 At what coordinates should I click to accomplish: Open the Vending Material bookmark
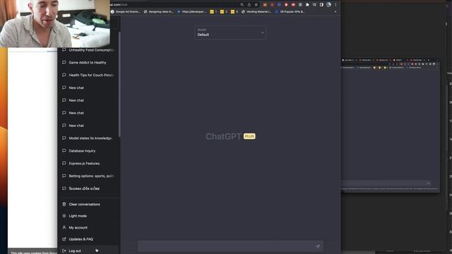[256, 12]
